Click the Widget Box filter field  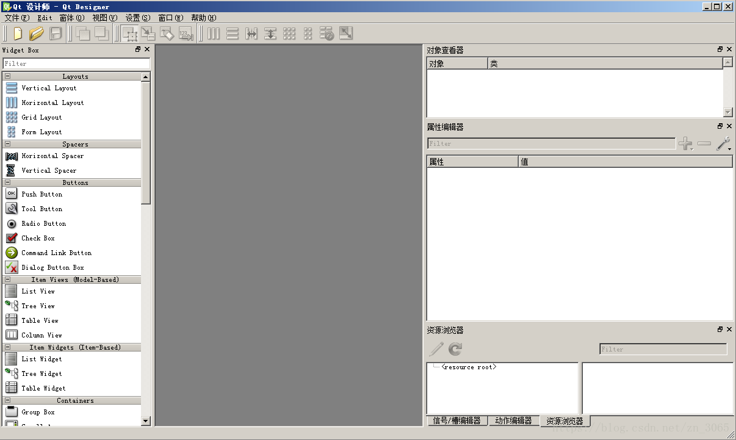point(76,63)
